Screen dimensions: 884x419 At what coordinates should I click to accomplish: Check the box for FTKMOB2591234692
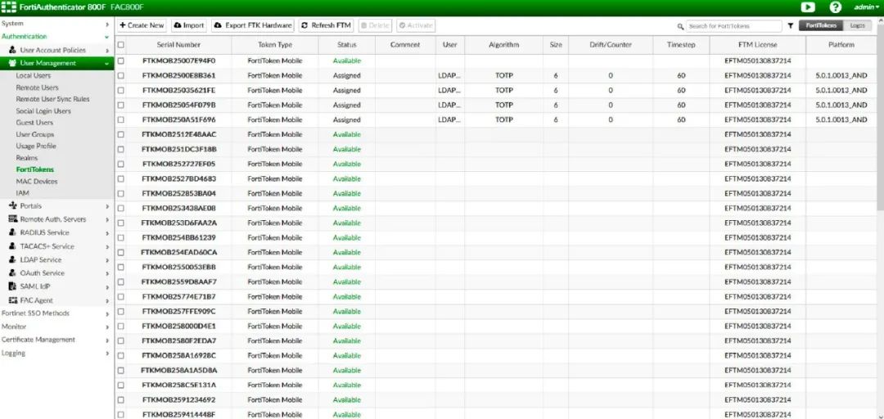[120, 400]
